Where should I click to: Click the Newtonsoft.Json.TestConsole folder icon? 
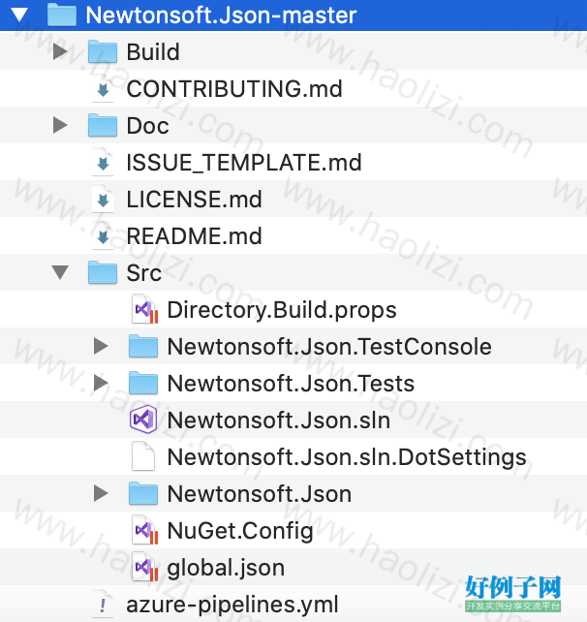click(143, 346)
